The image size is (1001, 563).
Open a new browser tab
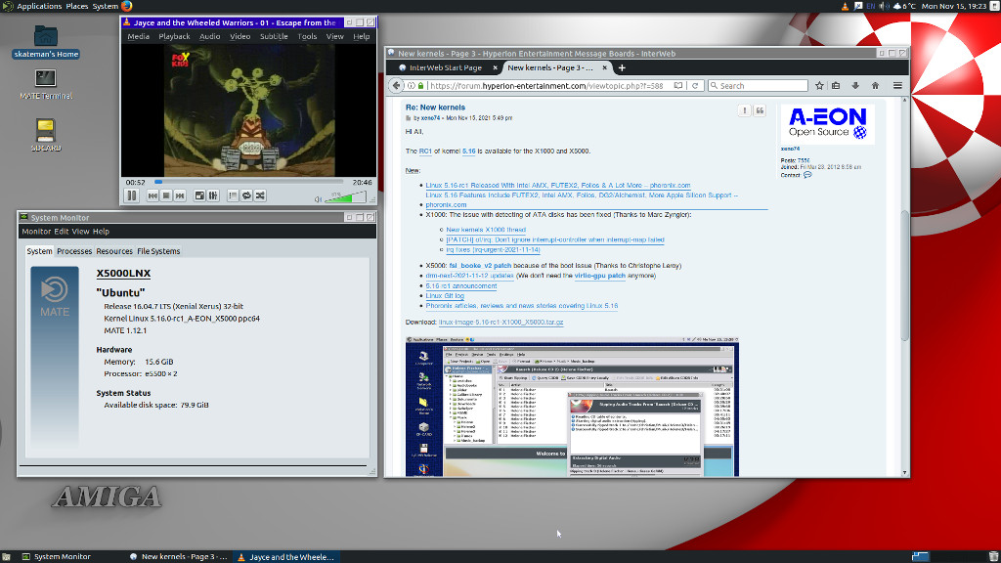622,67
